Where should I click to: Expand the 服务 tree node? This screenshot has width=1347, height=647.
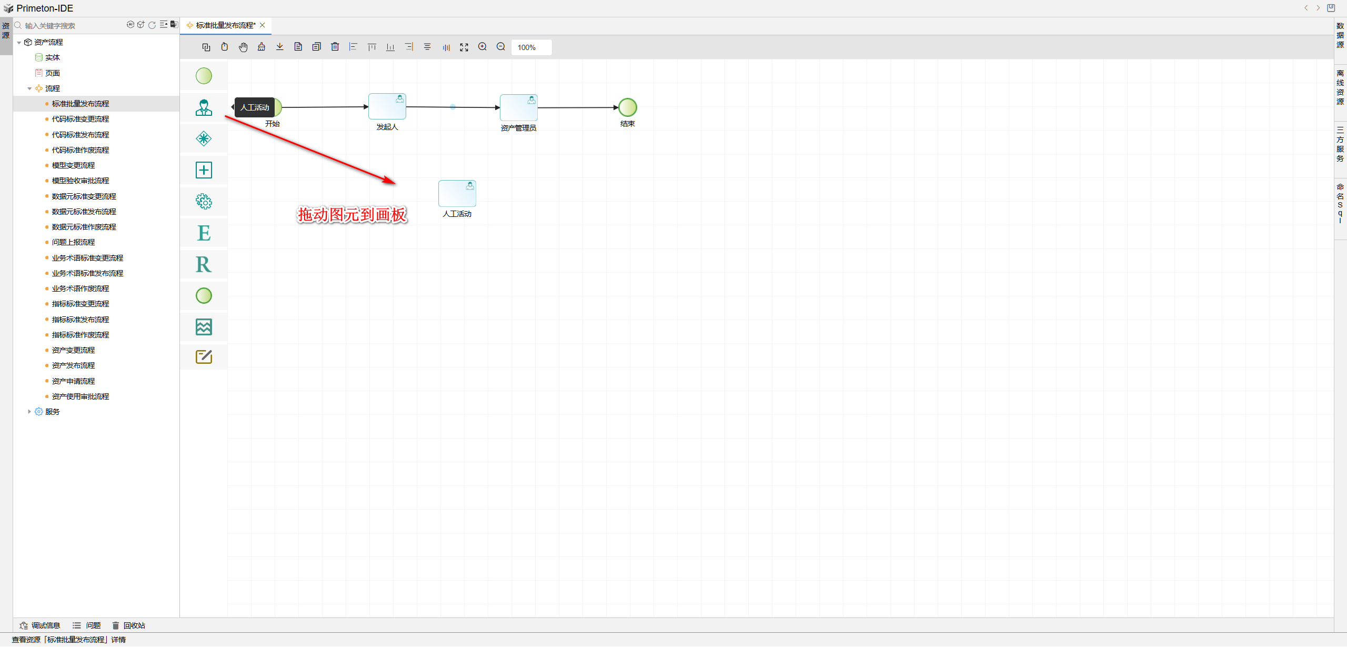[29, 412]
